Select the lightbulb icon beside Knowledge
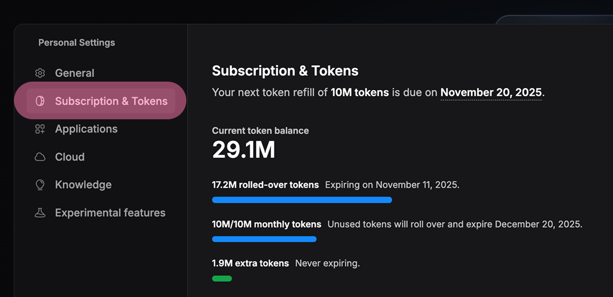This screenshot has width=613, height=297. [x=40, y=184]
